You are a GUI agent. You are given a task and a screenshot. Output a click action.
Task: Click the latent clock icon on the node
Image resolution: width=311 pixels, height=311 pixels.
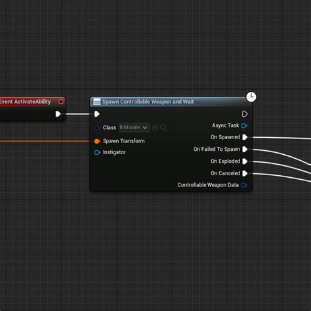(251, 96)
